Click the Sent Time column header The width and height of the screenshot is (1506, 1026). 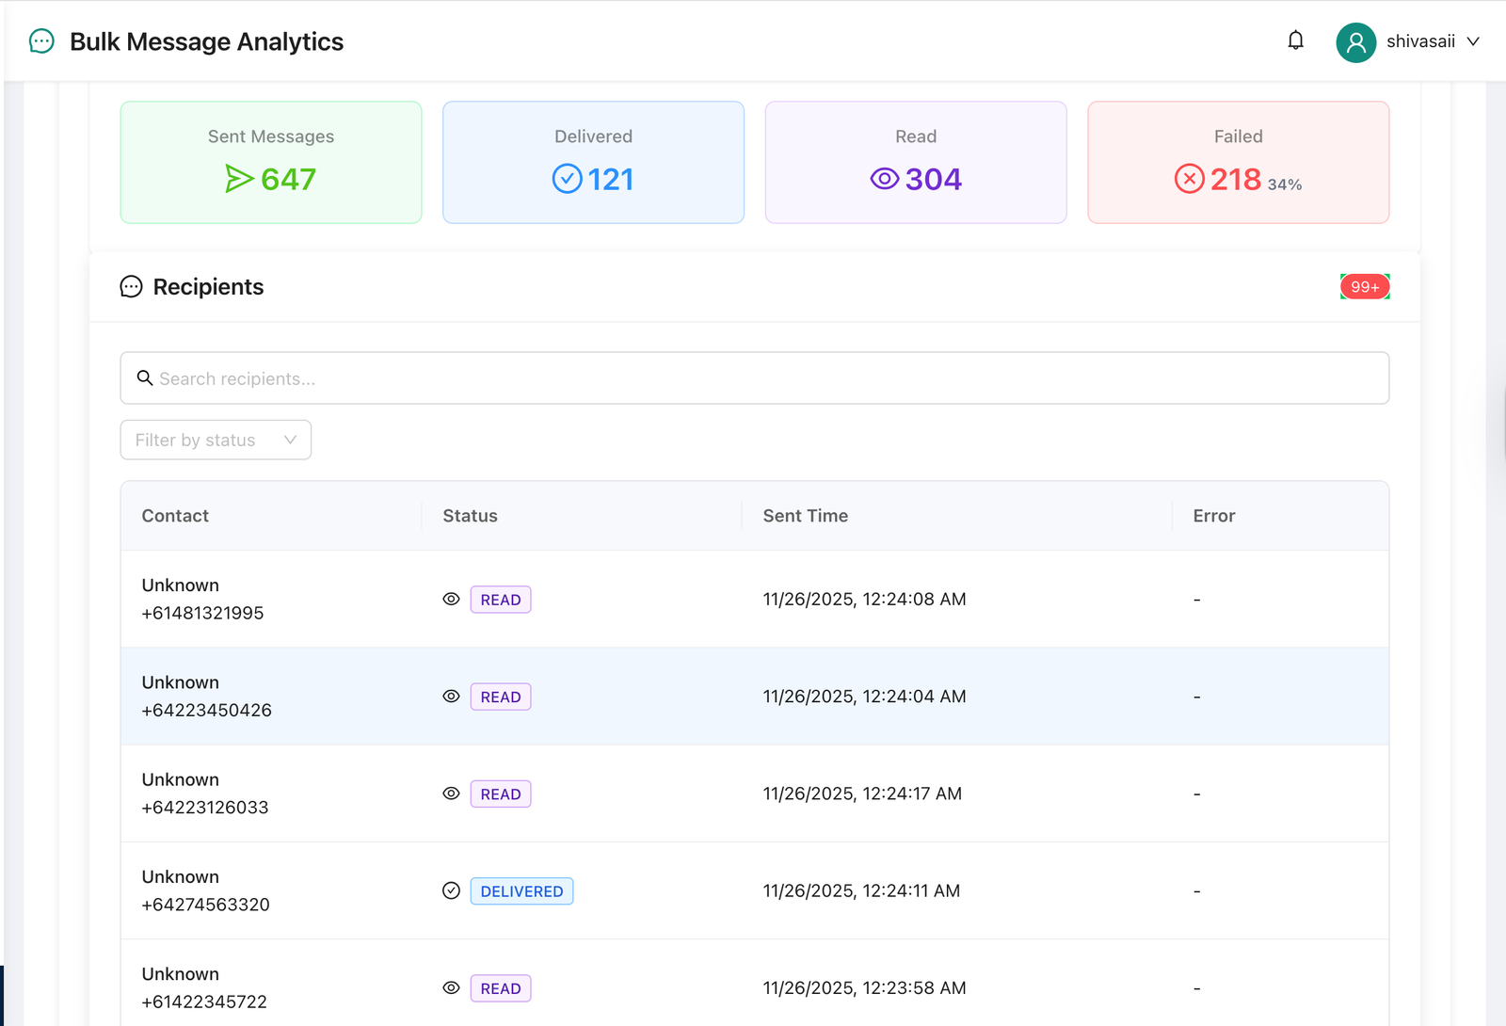click(x=805, y=516)
